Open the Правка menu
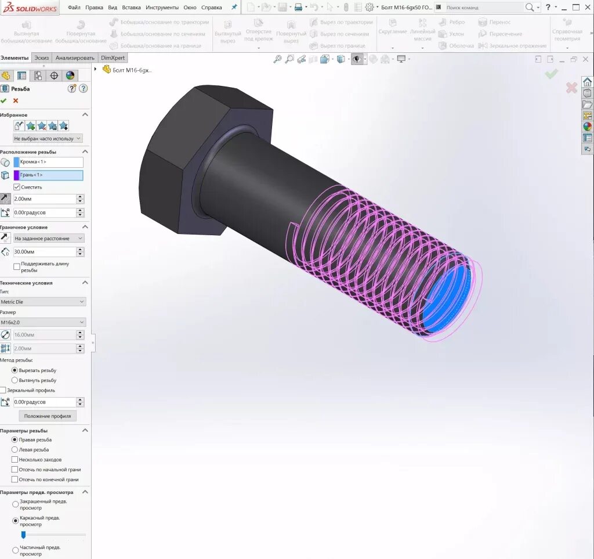 coord(94,7)
